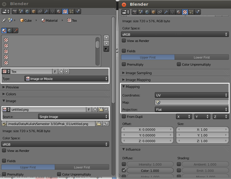Open Material sphere tab in left window
Screen dimensions: 231x179
click(59, 11)
